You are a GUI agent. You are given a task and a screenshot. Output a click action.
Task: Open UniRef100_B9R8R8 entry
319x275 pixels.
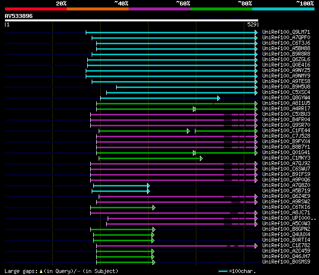[286, 54]
